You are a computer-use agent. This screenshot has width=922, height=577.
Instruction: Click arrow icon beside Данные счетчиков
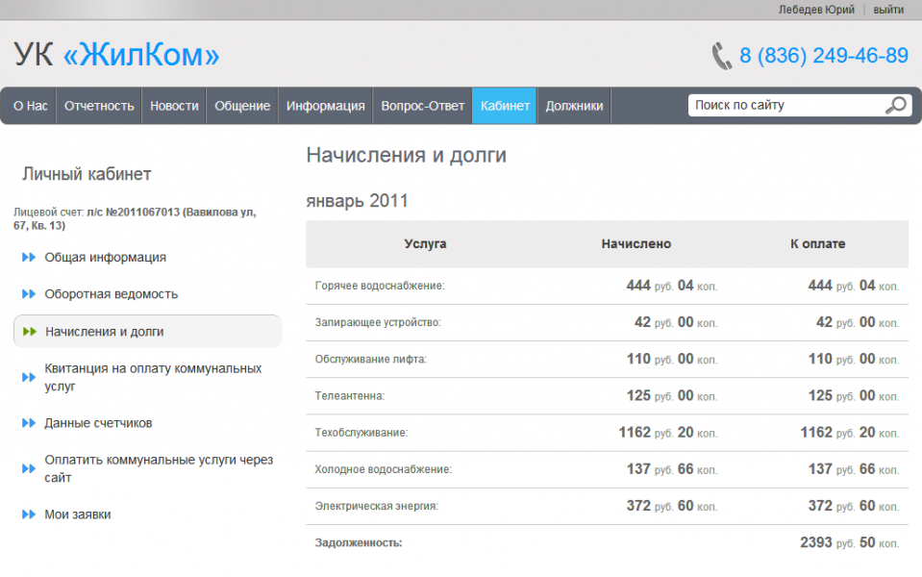tap(29, 423)
